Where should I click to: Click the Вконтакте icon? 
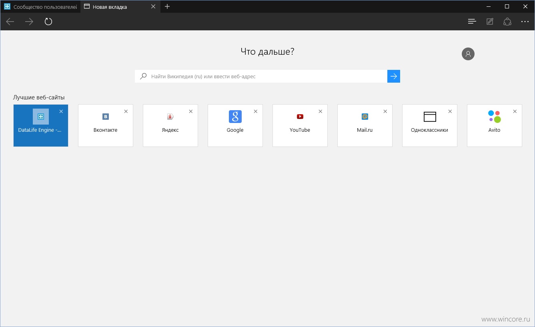106,117
